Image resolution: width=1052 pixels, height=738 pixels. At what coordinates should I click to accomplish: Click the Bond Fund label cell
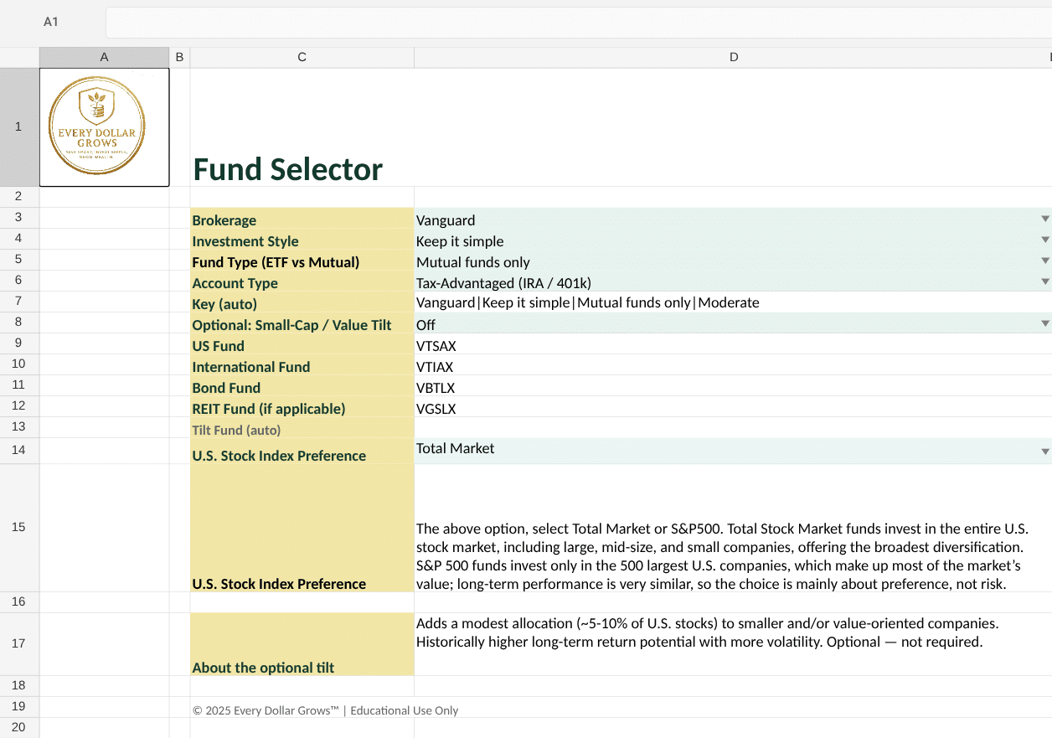click(x=302, y=386)
